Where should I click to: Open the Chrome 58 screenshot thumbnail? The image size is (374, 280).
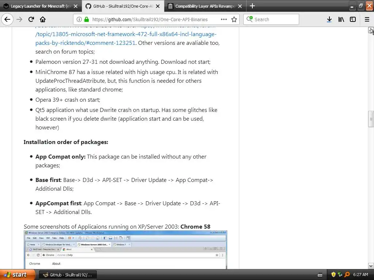pos(125,249)
